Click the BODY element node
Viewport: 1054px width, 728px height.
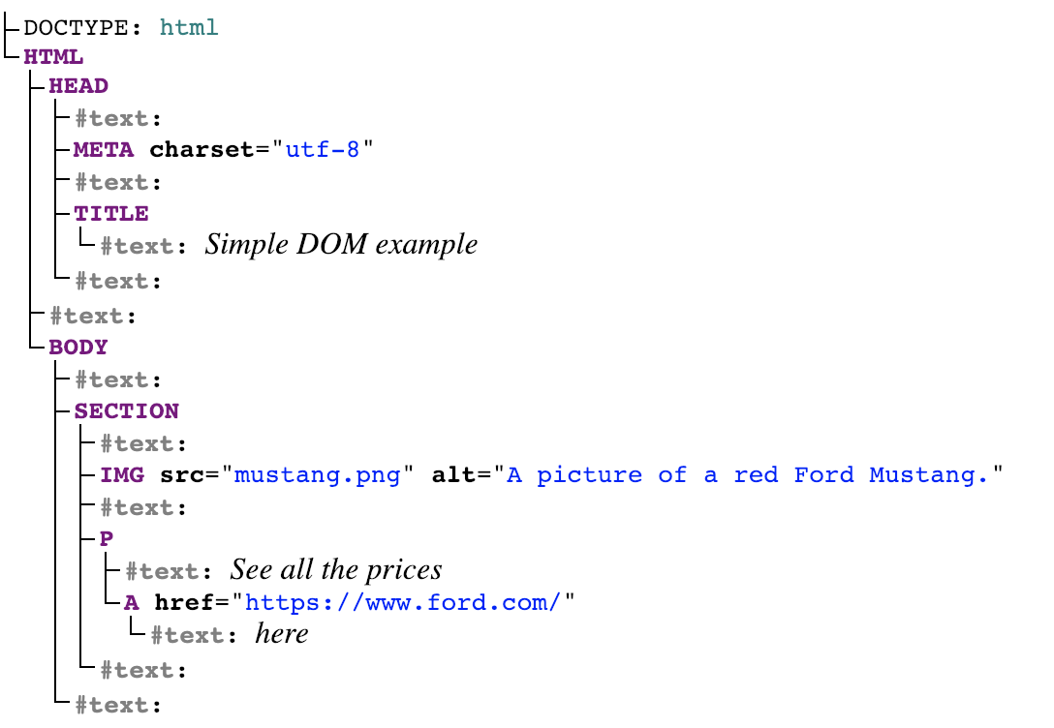pos(78,348)
